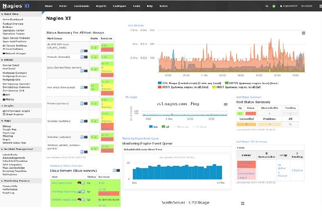The width and height of the screenshot is (322, 218).
Task: Open the Tools menu
Action: (136, 6)
